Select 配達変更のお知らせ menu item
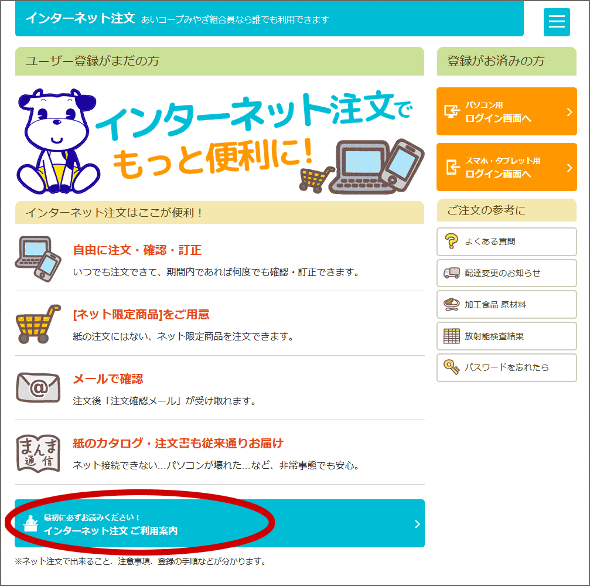This screenshot has height=586, width=590. tap(506, 273)
